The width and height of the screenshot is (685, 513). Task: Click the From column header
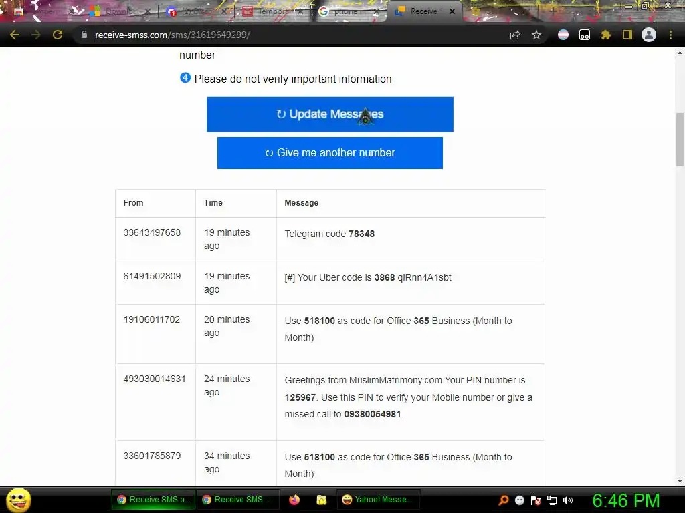pyautogui.click(x=133, y=203)
